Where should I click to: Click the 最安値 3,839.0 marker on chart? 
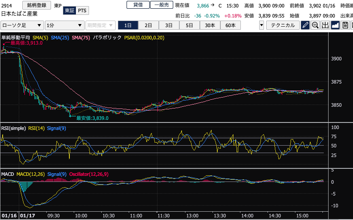(x=92, y=118)
